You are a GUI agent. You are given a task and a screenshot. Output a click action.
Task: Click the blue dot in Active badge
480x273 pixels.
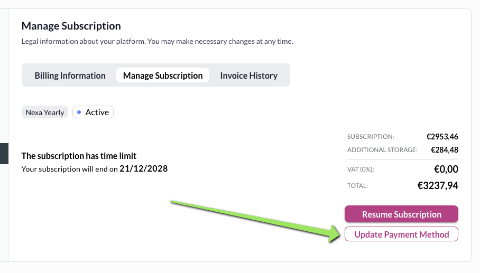79,112
